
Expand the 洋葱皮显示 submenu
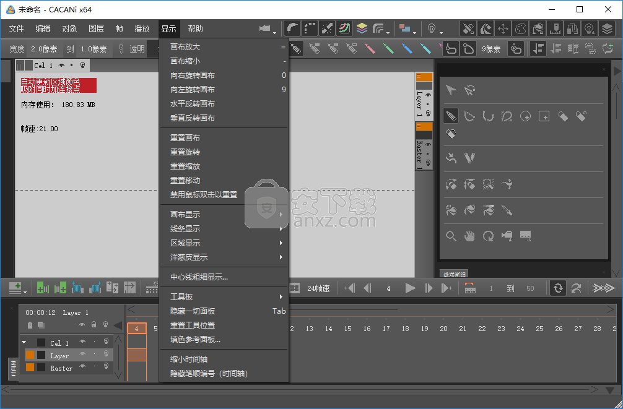pyautogui.click(x=224, y=257)
